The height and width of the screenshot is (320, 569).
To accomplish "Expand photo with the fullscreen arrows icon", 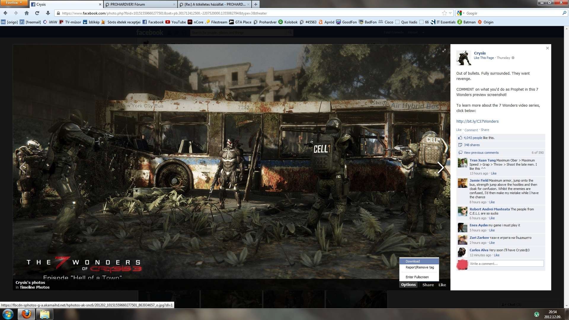I will tap(444, 51).
